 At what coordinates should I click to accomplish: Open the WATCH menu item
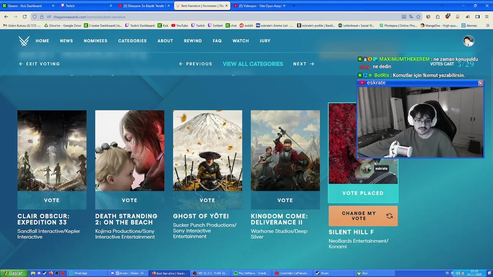(241, 41)
